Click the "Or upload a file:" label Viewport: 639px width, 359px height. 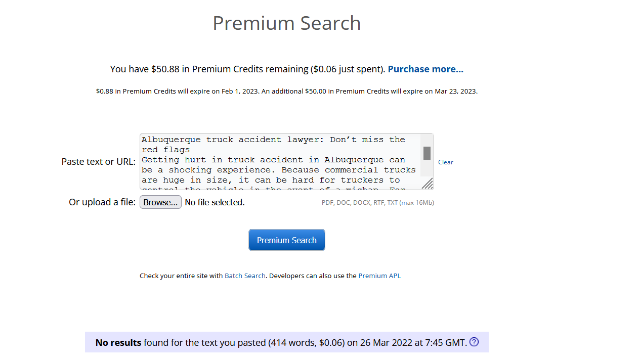point(102,202)
